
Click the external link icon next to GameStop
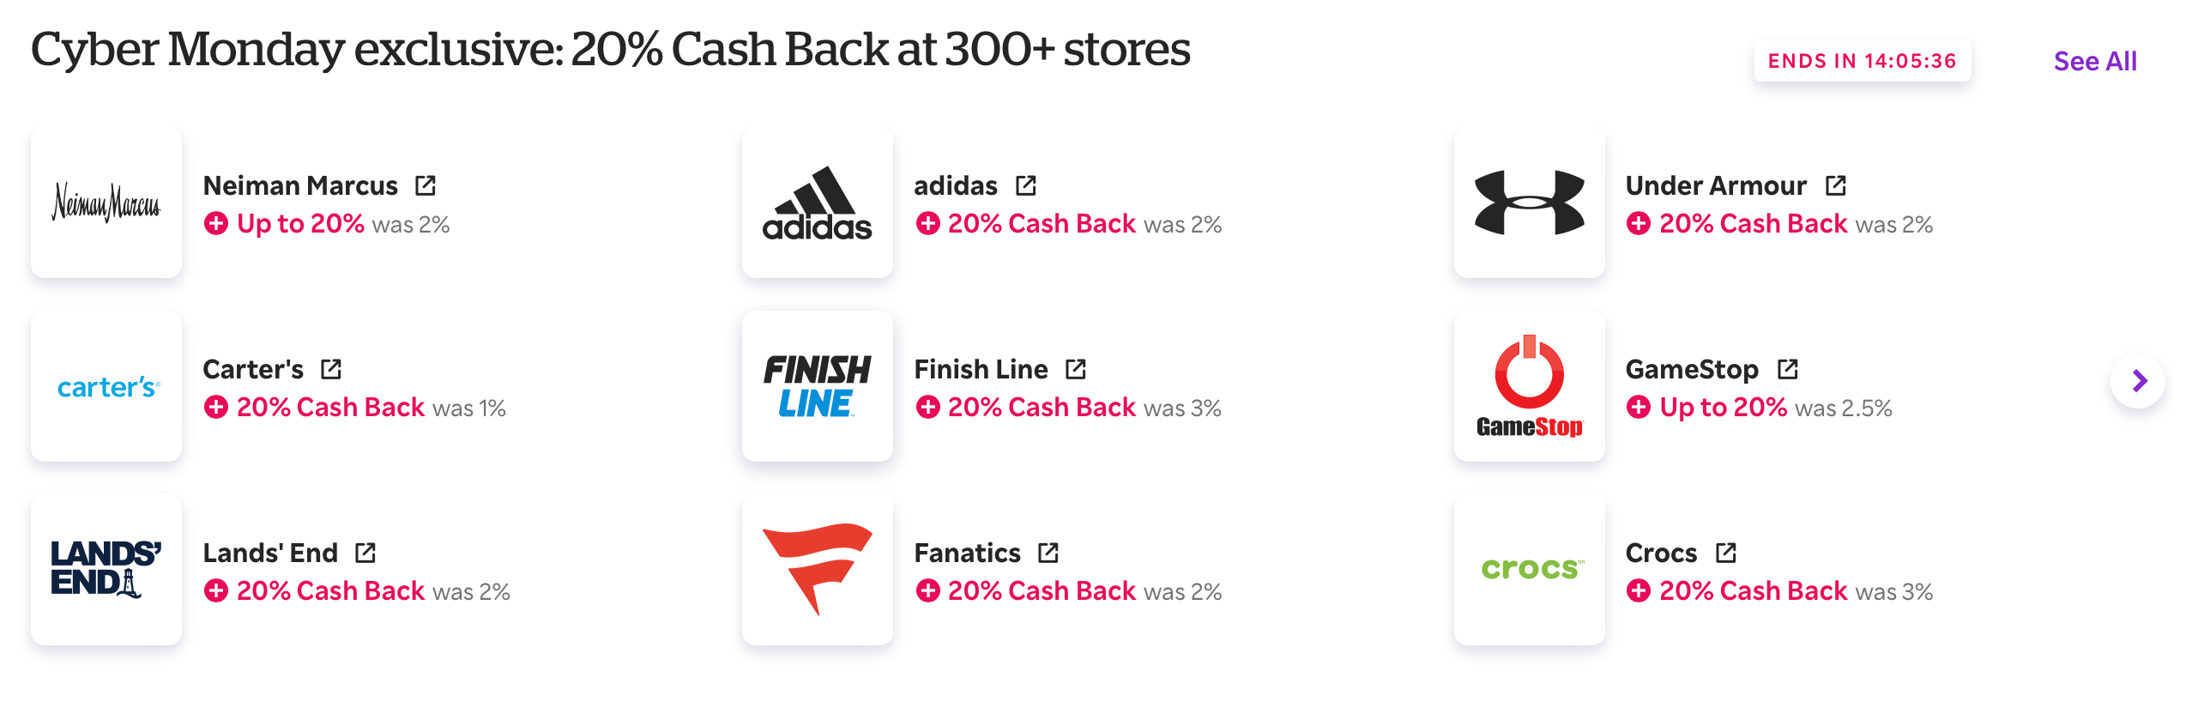[x=1788, y=369]
